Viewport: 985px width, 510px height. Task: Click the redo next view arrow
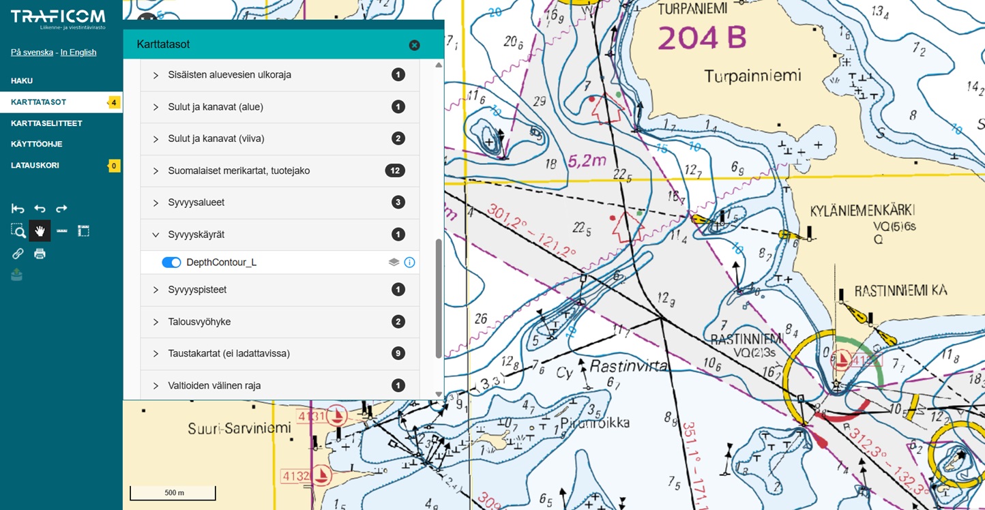61,209
